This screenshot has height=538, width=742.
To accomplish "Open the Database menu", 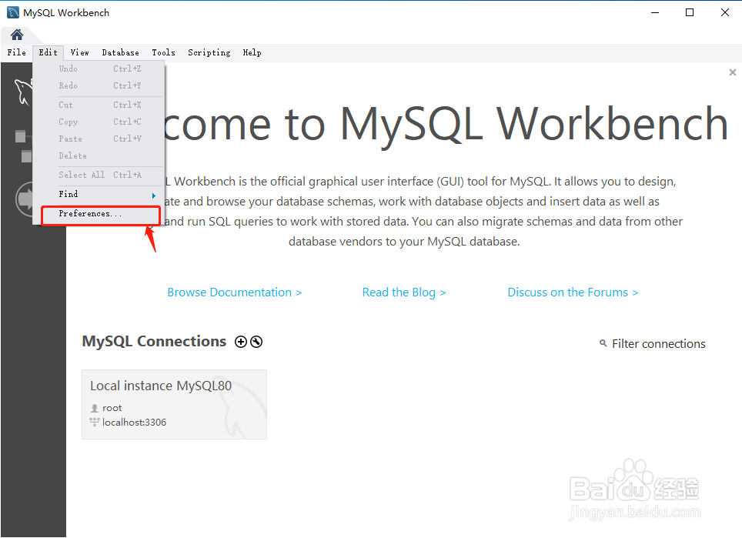I will pyautogui.click(x=121, y=52).
